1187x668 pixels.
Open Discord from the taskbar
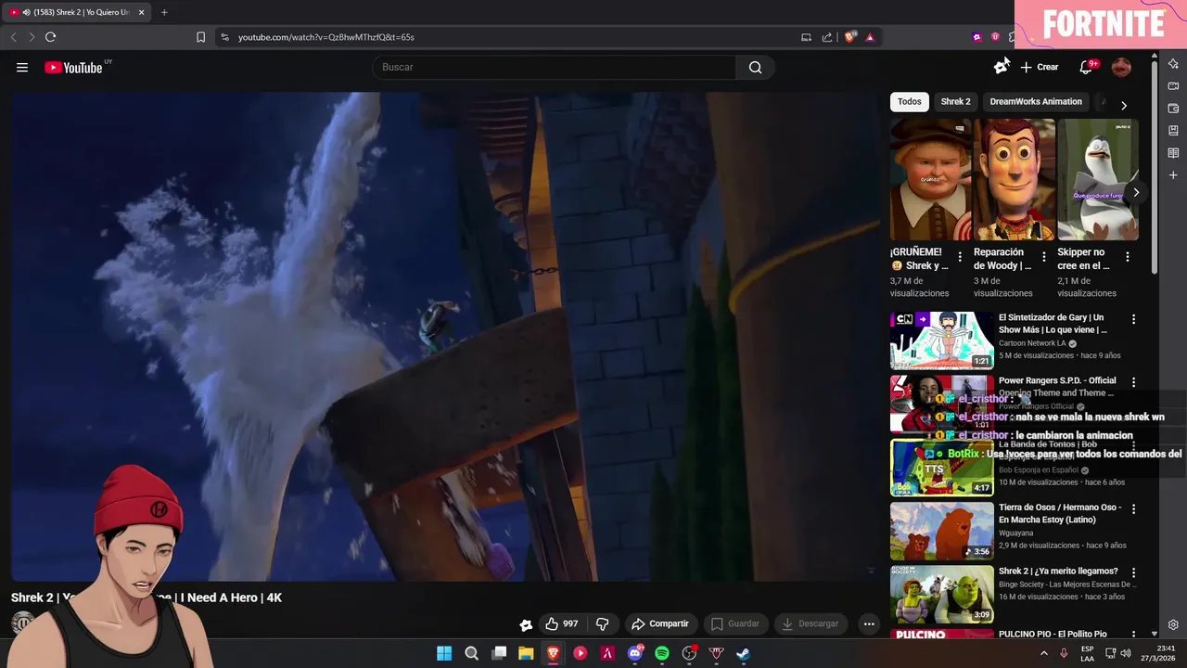click(x=635, y=653)
